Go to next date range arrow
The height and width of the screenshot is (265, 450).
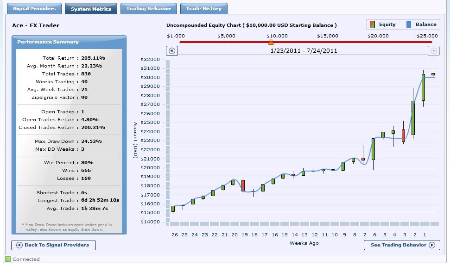point(434,51)
